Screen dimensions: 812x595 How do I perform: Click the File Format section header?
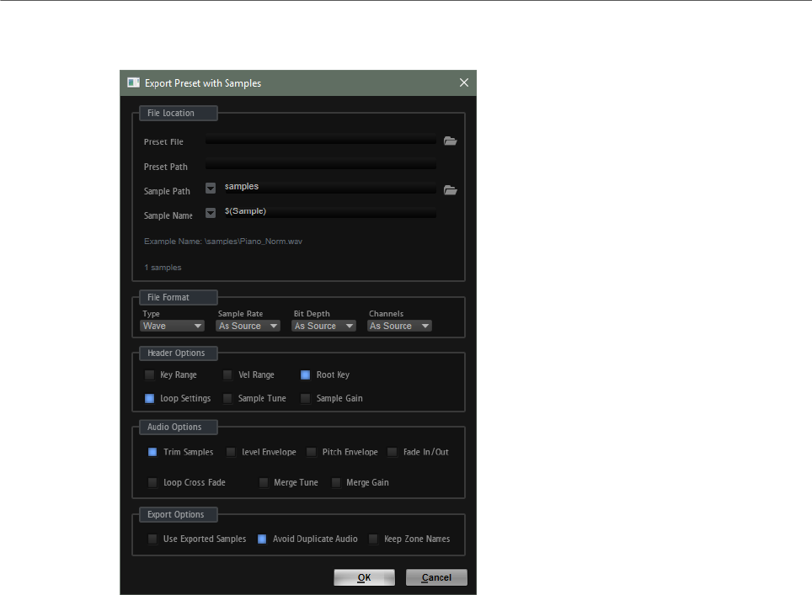click(178, 298)
